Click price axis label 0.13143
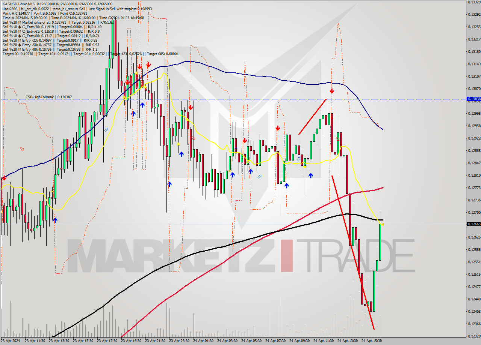The height and width of the screenshot is (345, 481). point(474,64)
